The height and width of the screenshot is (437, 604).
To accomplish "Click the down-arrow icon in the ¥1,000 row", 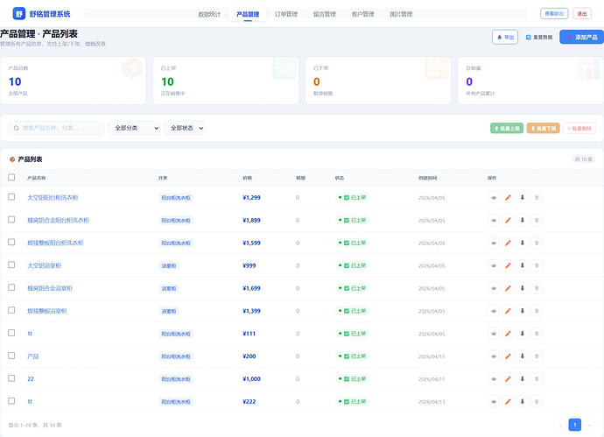I will coord(522,379).
